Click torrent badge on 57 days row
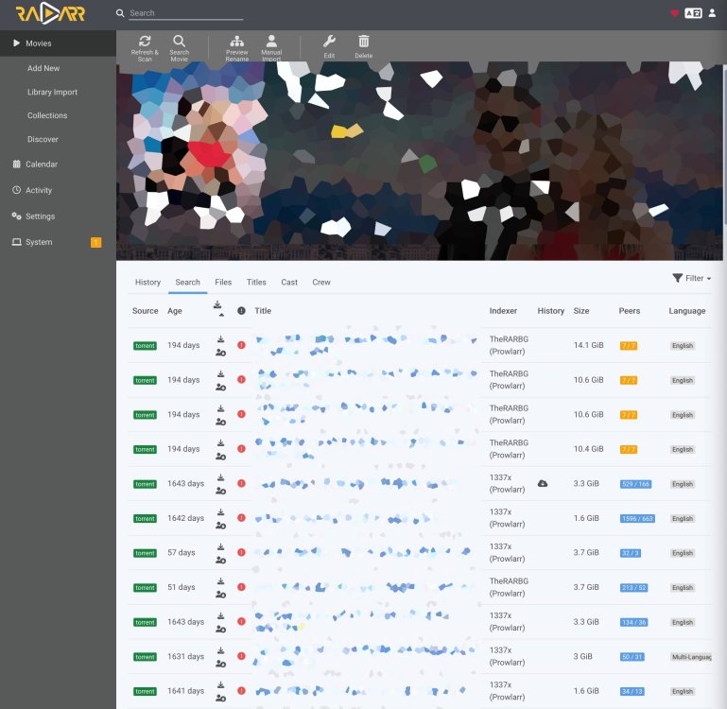Screen dimensions: 727x709 tap(146, 553)
